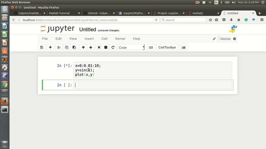Viewport: 266px width, 149px height.
Task: Open Jupyter logo home link
Action: (57, 29)
